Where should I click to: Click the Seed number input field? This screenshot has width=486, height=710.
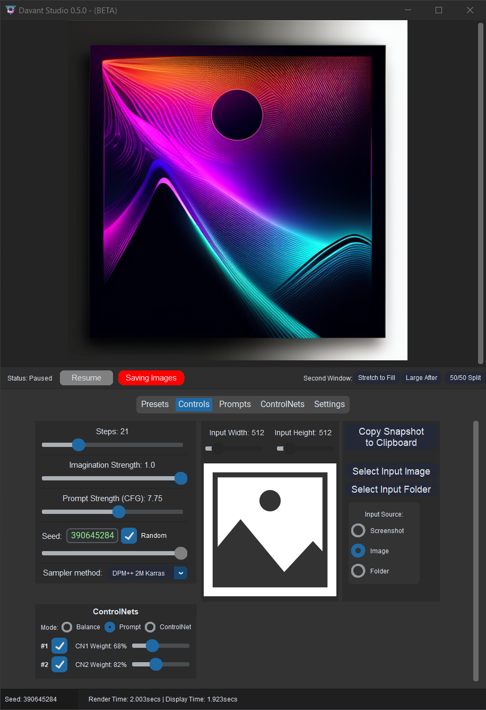tap(92, 536)
